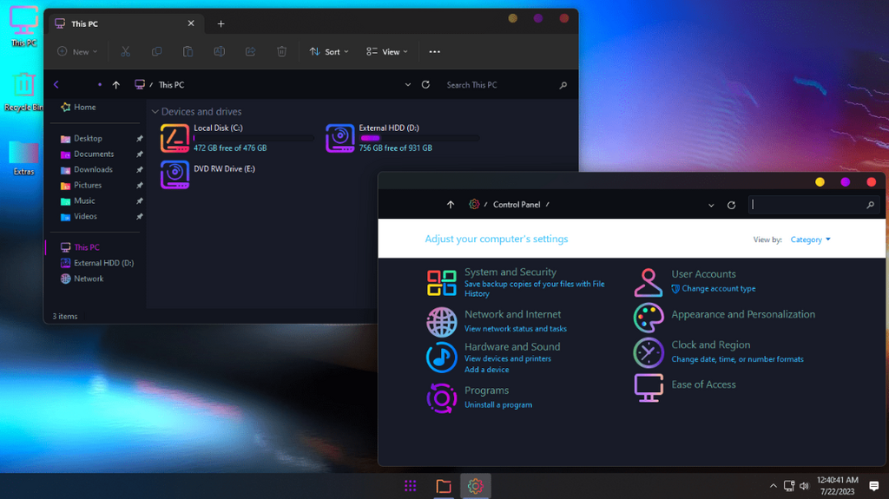Image resolution: width=889 pixels, height=499 pixels.
Task: Click the Up arrow in the Control Panel window
Action: click(451, 205)
